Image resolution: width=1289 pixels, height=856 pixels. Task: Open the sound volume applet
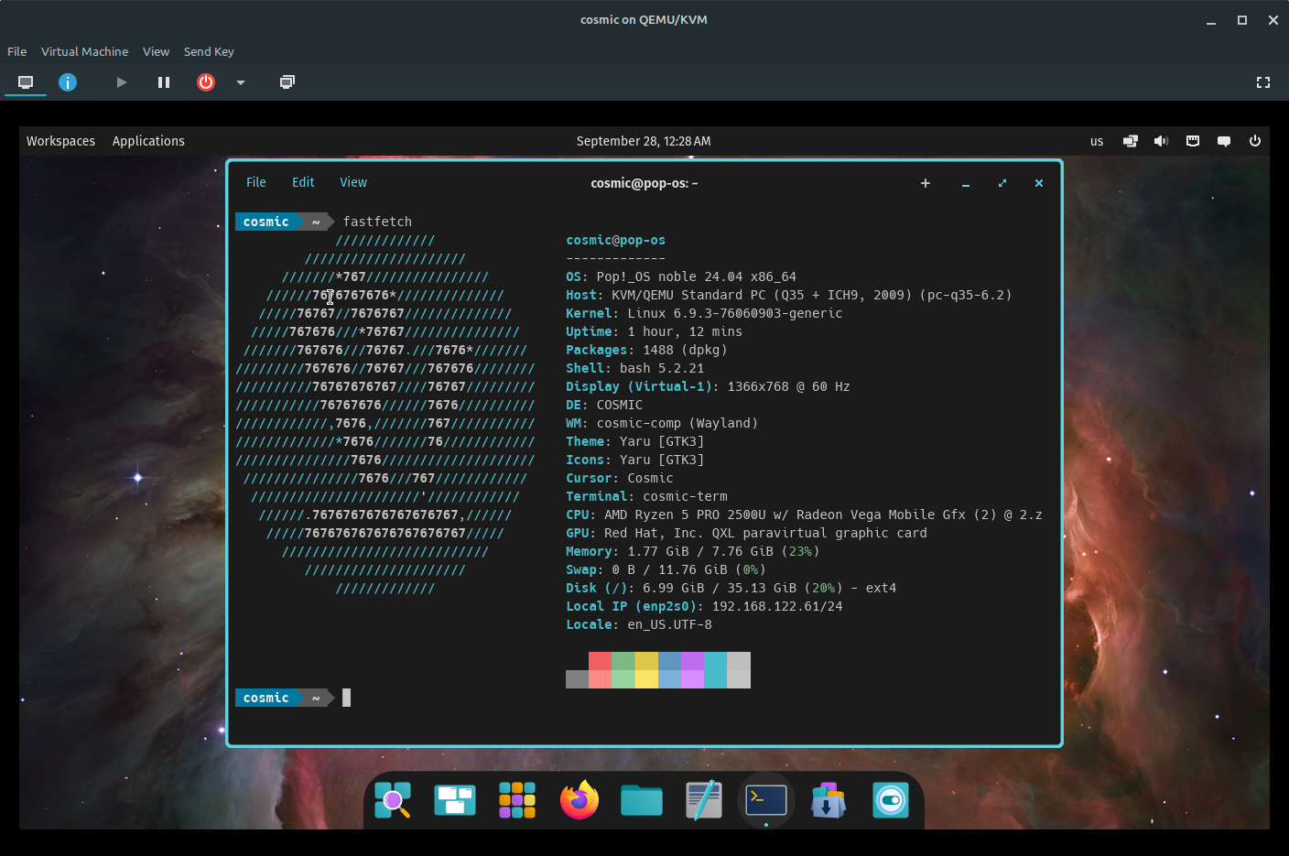[1161, 141]
